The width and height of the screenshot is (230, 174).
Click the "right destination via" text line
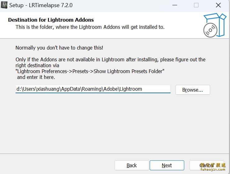pos(37,65)
